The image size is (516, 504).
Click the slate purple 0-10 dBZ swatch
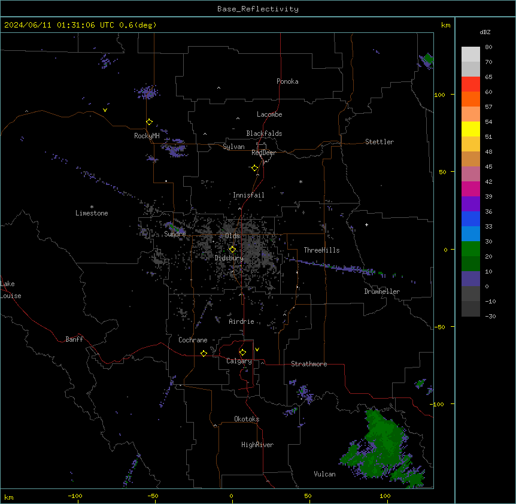(471, 279)
